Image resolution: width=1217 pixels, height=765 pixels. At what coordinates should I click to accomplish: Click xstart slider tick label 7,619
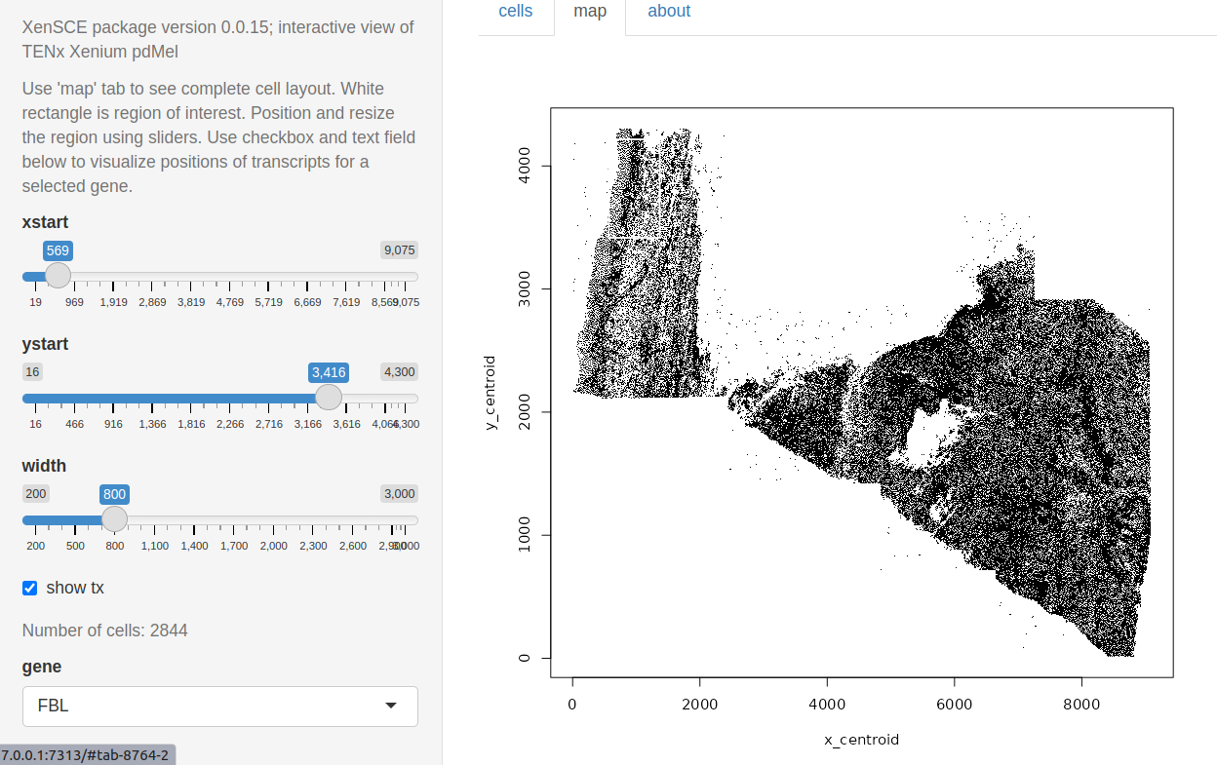[x=346, y=302]
